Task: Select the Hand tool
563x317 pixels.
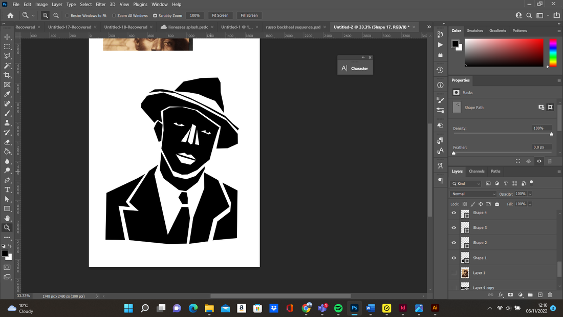Action: [7, 218]
